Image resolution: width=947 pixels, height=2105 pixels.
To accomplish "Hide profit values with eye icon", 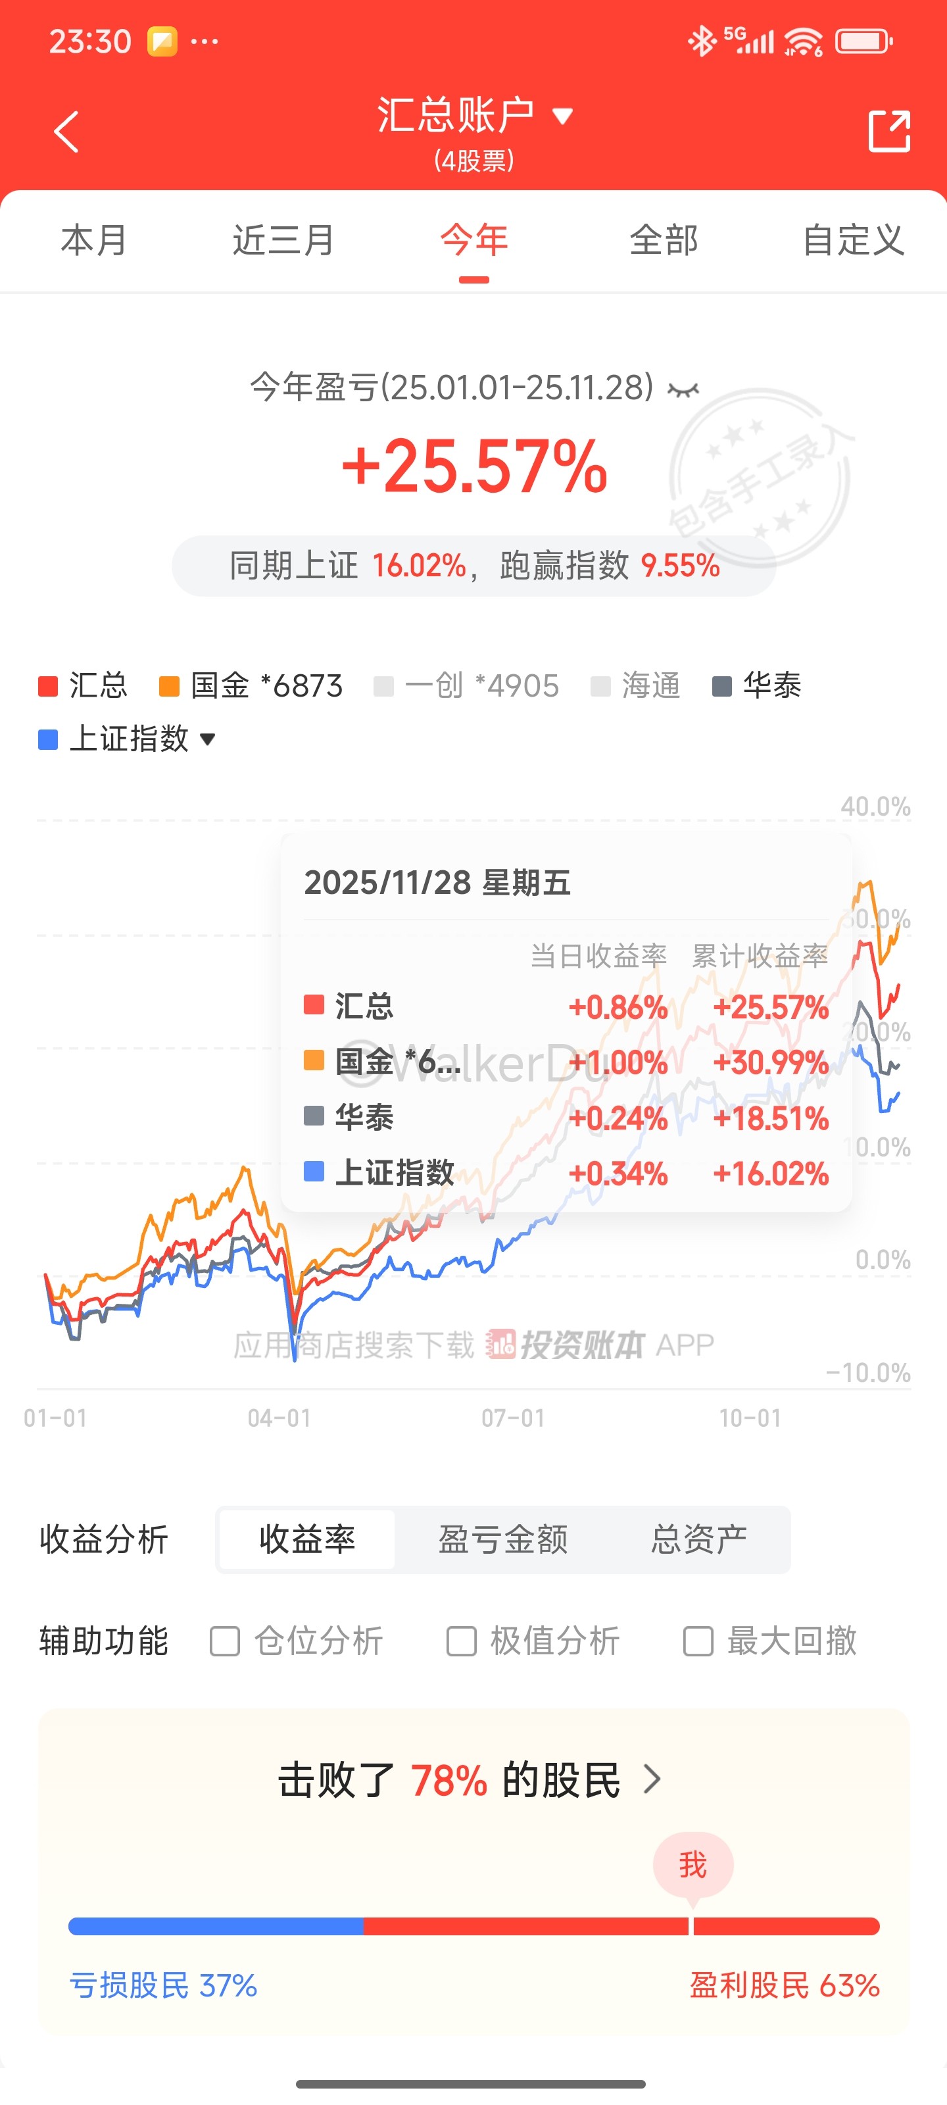I will click(683, 390).
